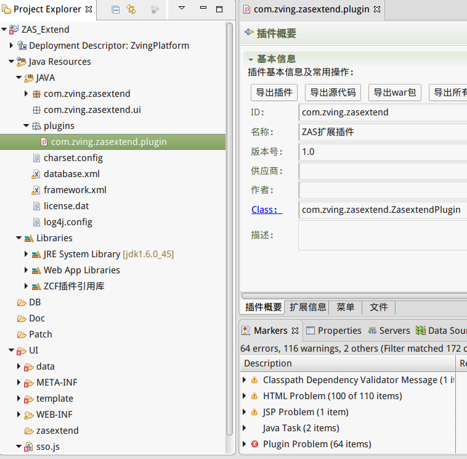Expand the Deployment Descriptor: ZvingPlatform node
The image size is (467, 459).
pos(12,46)
